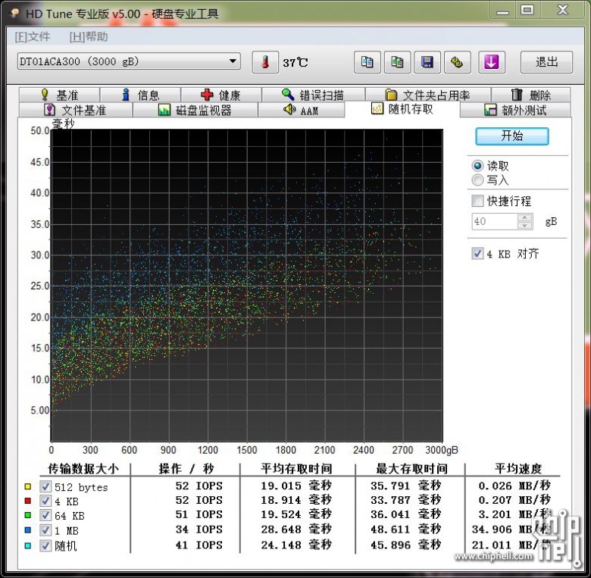Uncheck the 4 KB transfer size checkbox
Viewport: 591px width, 578px height.
pyautogui.click(x=45, y=501)
